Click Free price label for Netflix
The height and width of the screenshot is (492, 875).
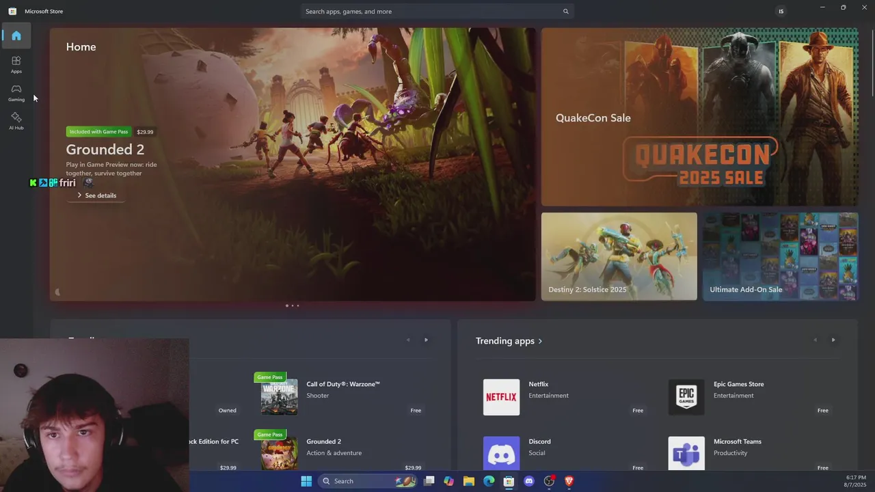point(638,410)
